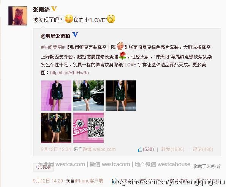Follow the t.cn/RhIHw9a short link
The image size is (226, 187).
coord(70,73)
